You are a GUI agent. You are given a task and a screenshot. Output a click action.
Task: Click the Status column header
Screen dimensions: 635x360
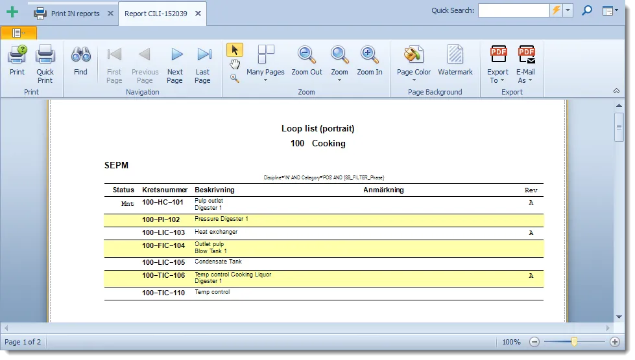123,190
